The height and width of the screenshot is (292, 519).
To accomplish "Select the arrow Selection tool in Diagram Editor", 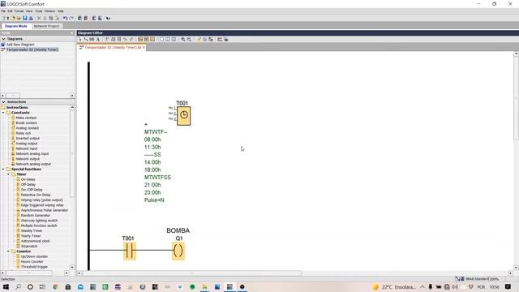I will pos(79,40).
